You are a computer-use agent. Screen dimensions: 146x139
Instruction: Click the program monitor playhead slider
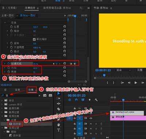[104, 75]
